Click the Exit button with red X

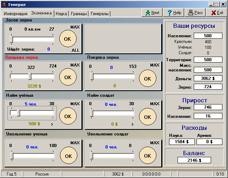coord(217,12)
